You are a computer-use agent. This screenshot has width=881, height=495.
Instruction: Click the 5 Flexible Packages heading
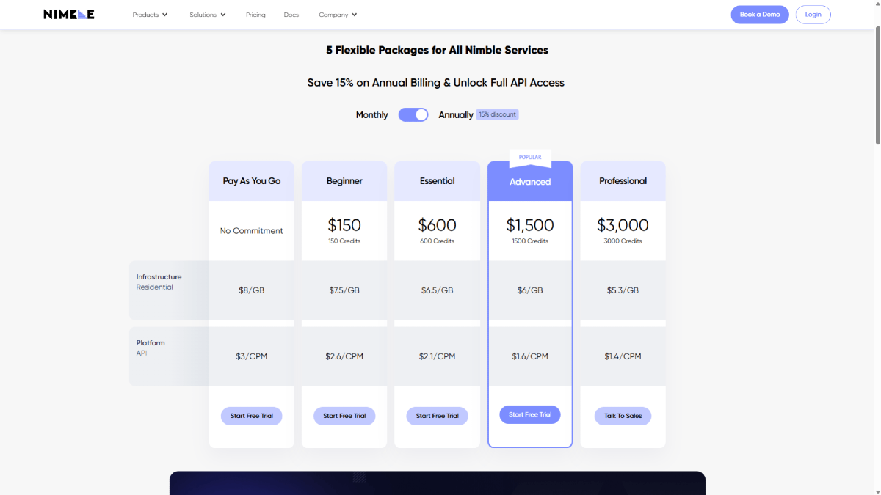pos(438,50)
